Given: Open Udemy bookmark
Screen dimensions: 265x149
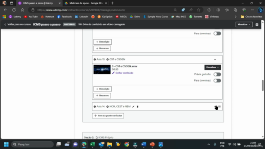Looking at the screenshot, I should tap(15, 17).
